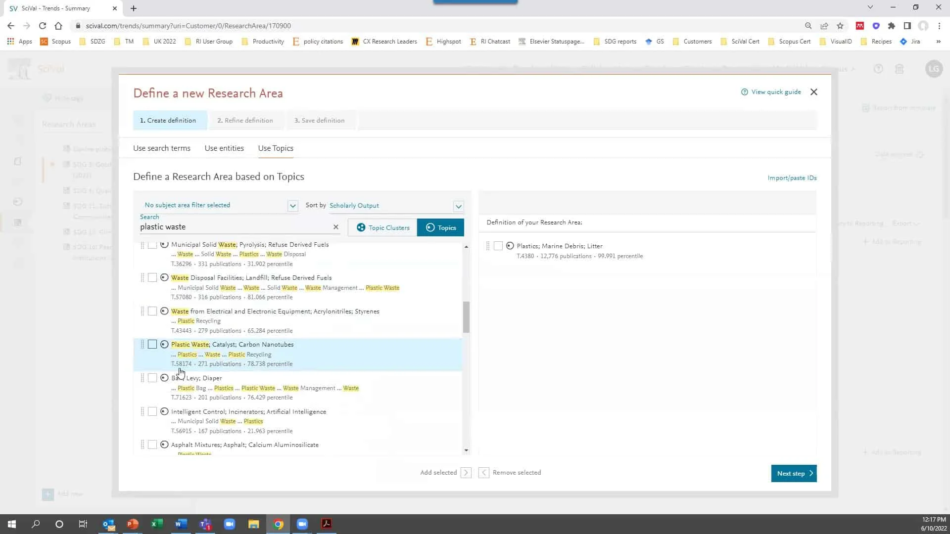The height and width of the screenshot is (534, 950).
Task: Expand the subject area filter dropdown
Action: tap(292, 206)
